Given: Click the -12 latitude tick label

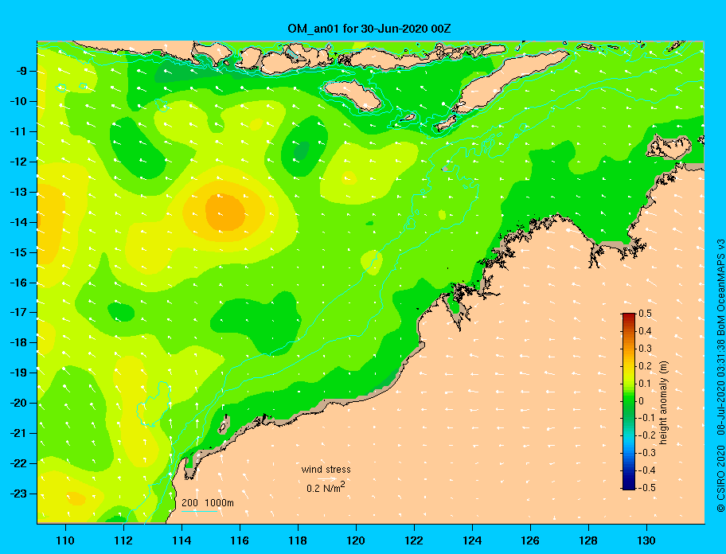Looking at the screenshot, I should point(19,162).
